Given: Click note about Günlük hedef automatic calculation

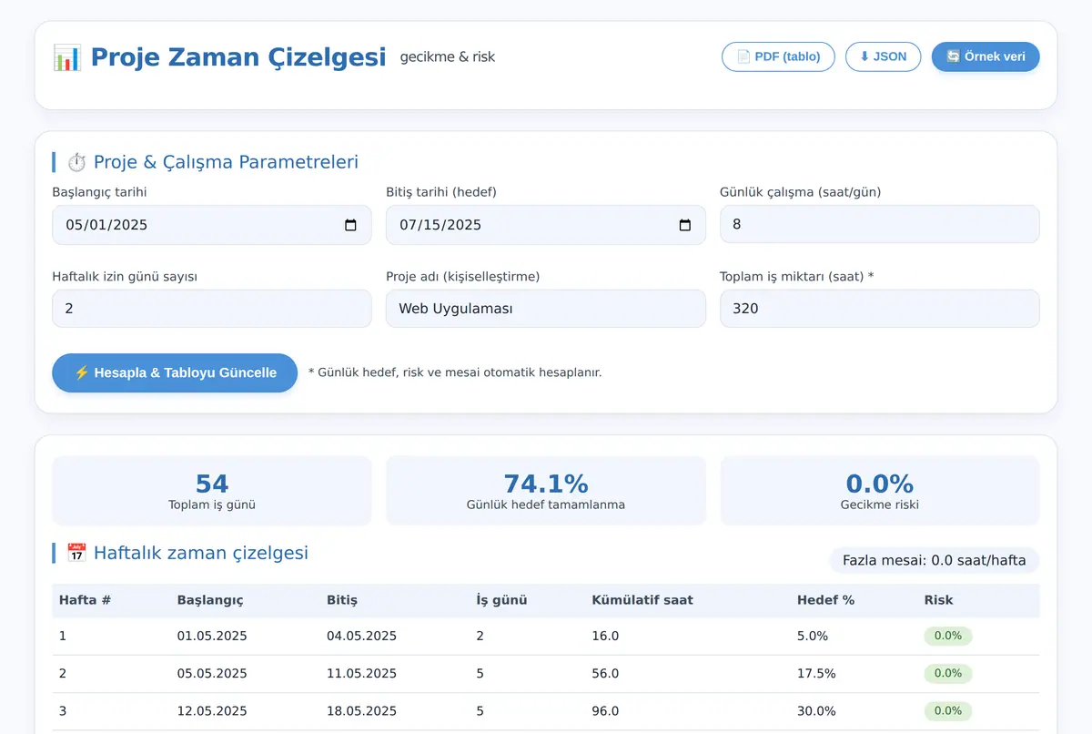Looking at the screenshot, I should point(455,372).
